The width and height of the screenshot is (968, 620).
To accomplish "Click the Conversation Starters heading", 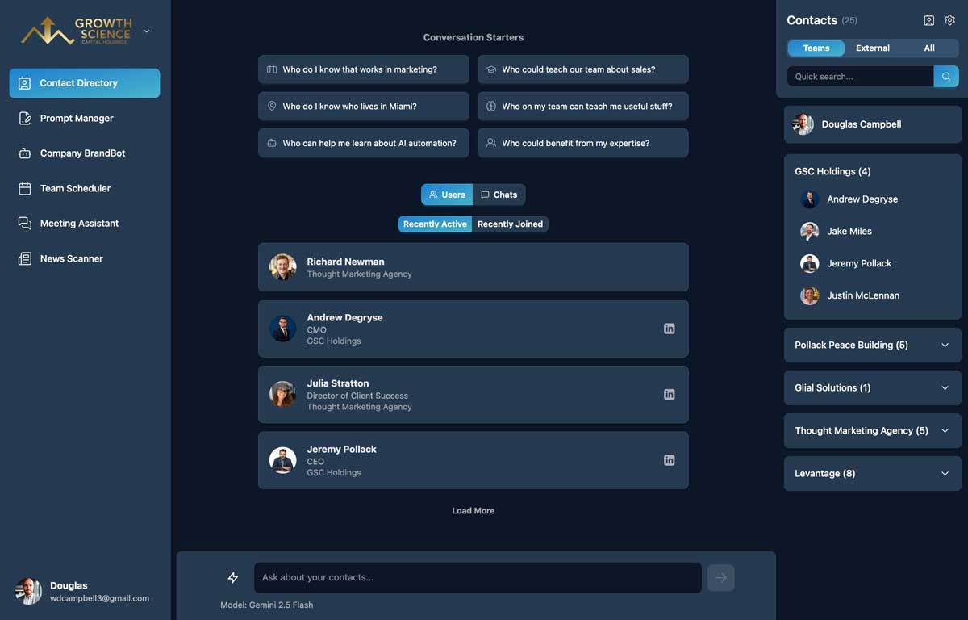I will point(474,38).
